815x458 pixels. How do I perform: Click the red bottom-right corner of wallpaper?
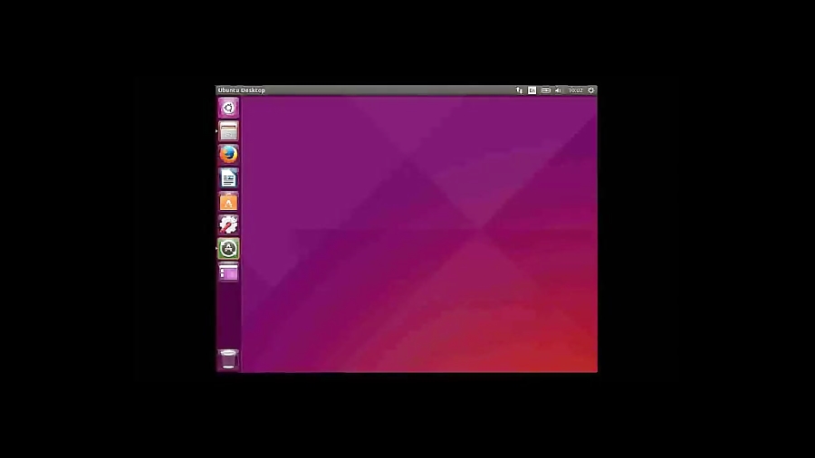[x=584, y=360]
